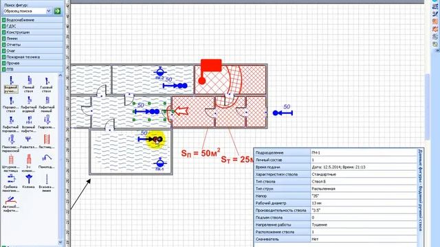The width and height of the screenshot is (440, 247).
Task: Click the Тип струи value Распыленная
Action: [364, 189]
